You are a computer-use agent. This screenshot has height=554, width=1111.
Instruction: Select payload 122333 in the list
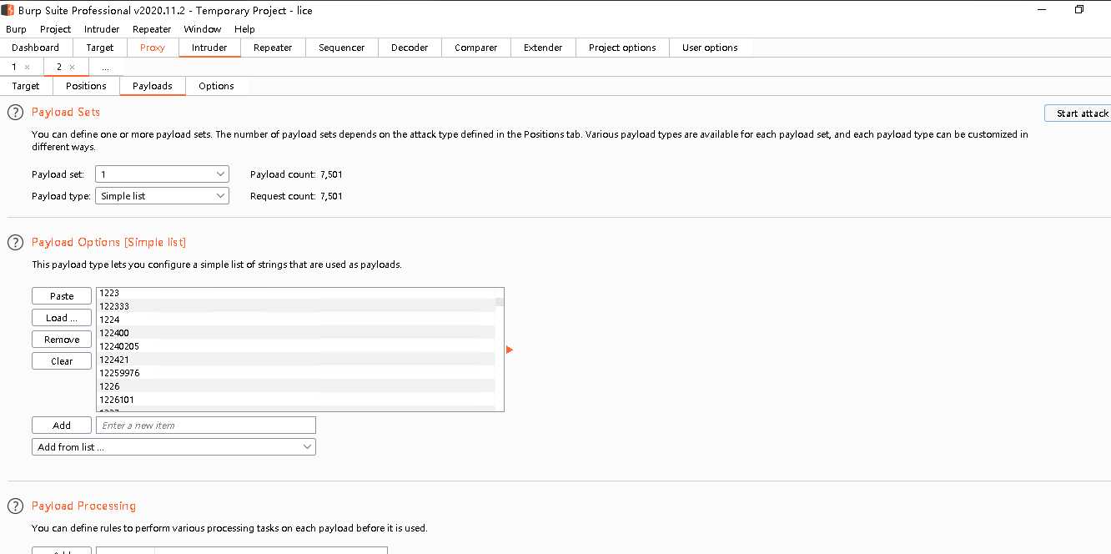point(296,306)
